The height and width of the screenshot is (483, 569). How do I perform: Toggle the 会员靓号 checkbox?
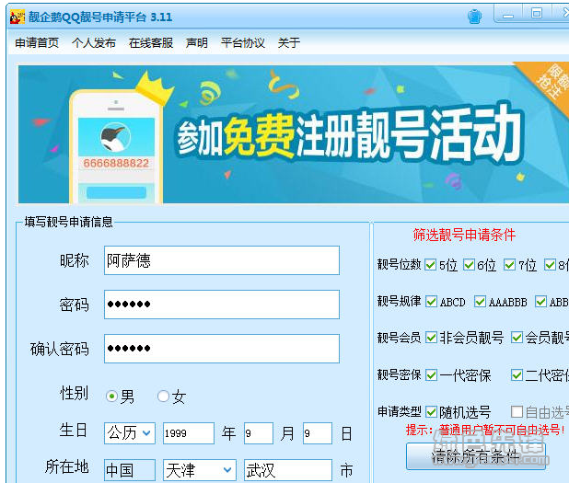517,338
